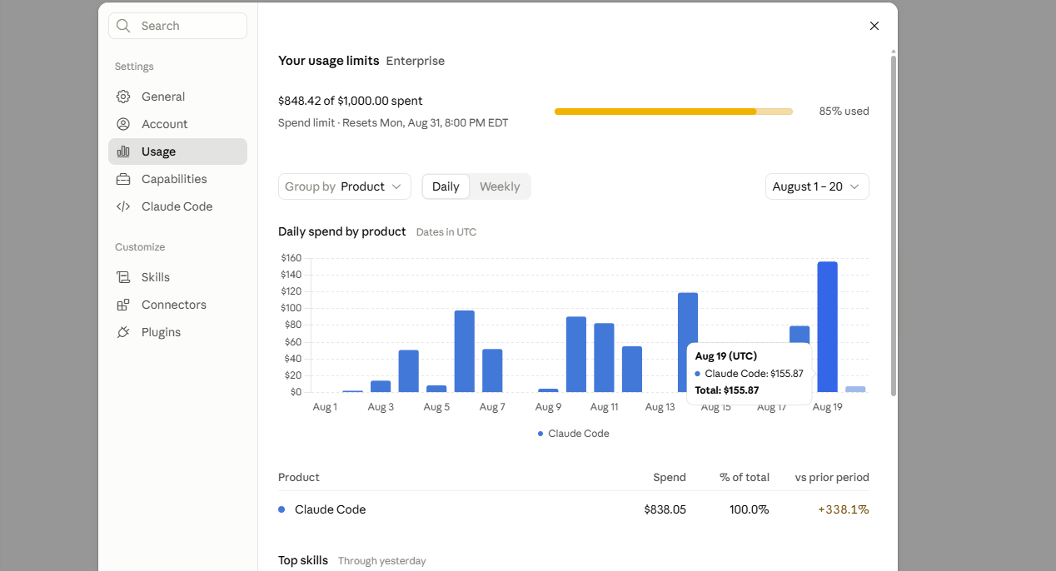
Task: Click the Product column header
Action: pyautogui.click(x=299, y=478)
